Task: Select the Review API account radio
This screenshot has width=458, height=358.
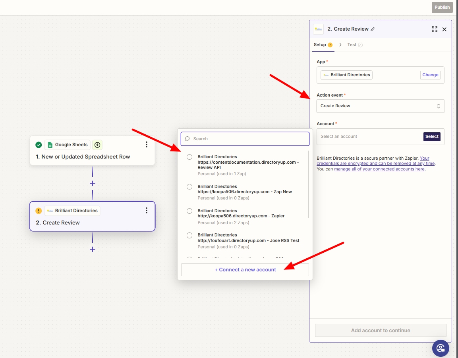Action: pos(189,157)
